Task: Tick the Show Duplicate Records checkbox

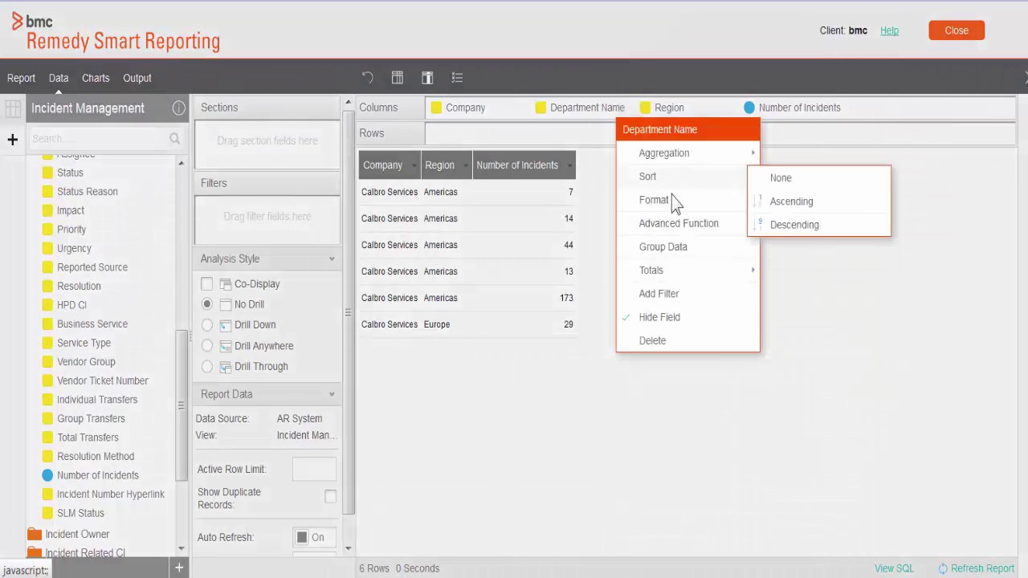Action: pos(330,497)
